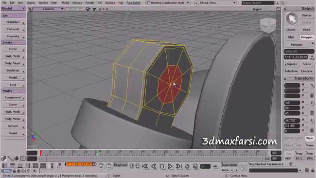The width and height of the screenshot is (316, 178).
Task: Open the Default_Pass dropdown
Action: 215,3
